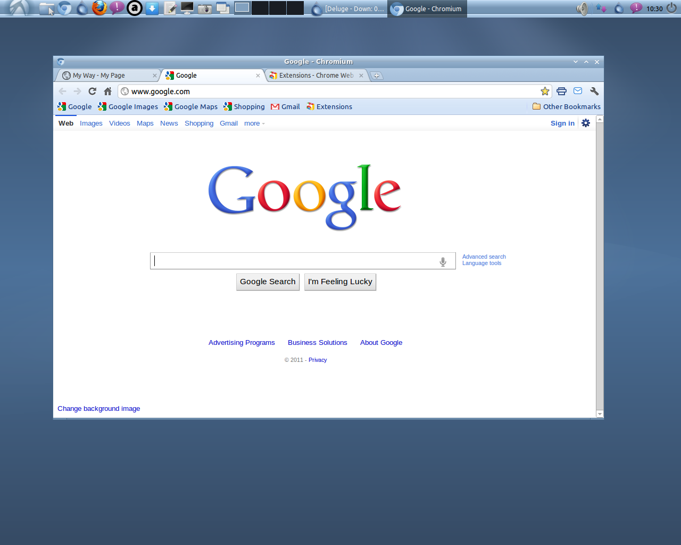
Task: Launch Firefox from the top panel
Action: point(99,8)
